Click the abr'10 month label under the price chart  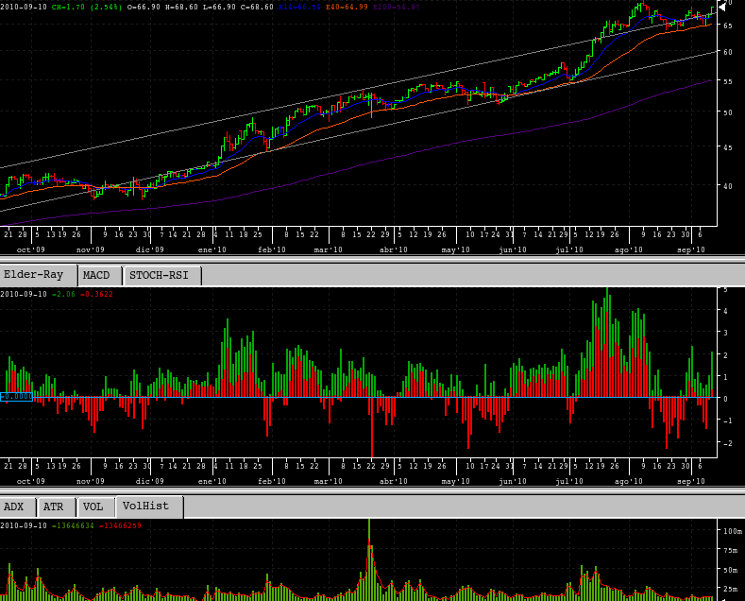coord(394,249)
